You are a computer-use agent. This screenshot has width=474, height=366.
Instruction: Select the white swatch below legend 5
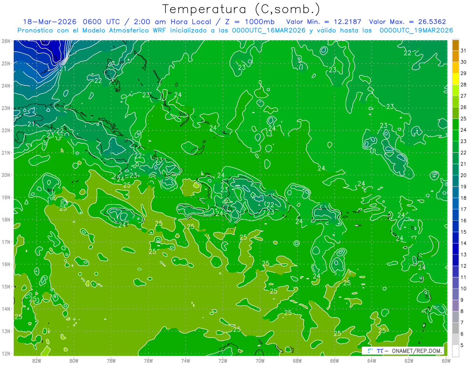coord(455,350)
